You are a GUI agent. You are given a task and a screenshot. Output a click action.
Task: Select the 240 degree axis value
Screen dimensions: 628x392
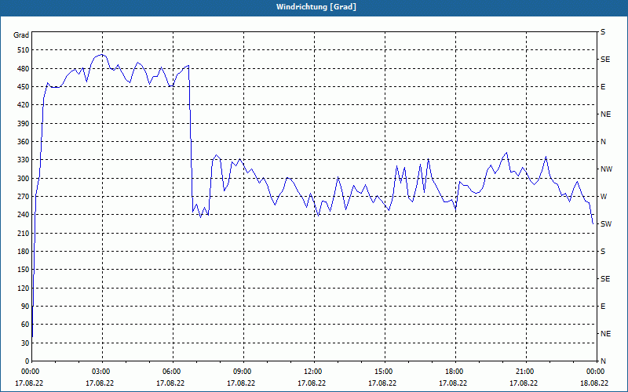(24, 215)
